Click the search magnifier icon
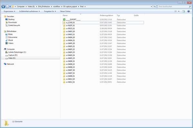Screen dimensions: 193x128 pyautogui.click(x=190, y=6)
